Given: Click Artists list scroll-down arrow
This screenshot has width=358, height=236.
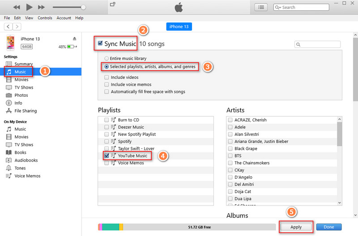Looking at the screenshot, I should (x=340, y=203).
